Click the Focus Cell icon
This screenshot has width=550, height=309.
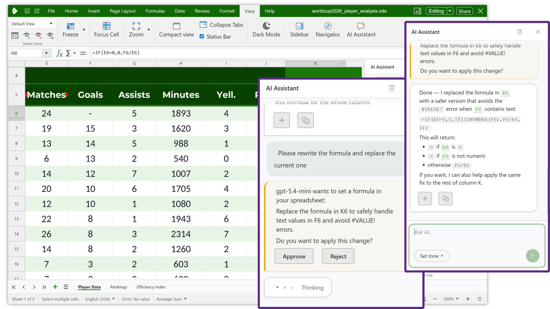coord(106,26)
